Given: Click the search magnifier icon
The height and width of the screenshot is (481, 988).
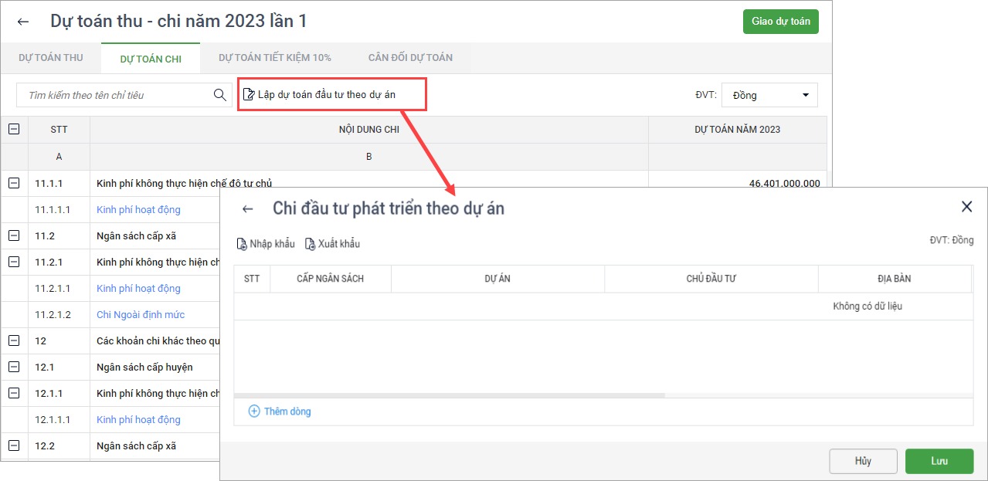Looking at the screenshot, I should (x=220, y=95).
